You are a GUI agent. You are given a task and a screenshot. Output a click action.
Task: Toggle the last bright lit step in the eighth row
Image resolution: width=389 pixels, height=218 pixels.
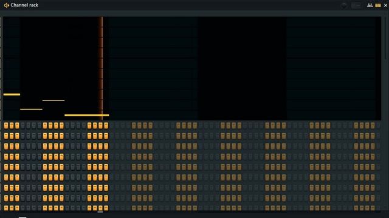[x=106, y=198]
